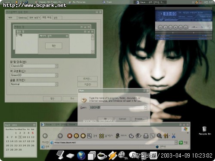Switch to first tab in Display Properties
Viewport: 215px width, 161px height.
(x=12, y=18)
